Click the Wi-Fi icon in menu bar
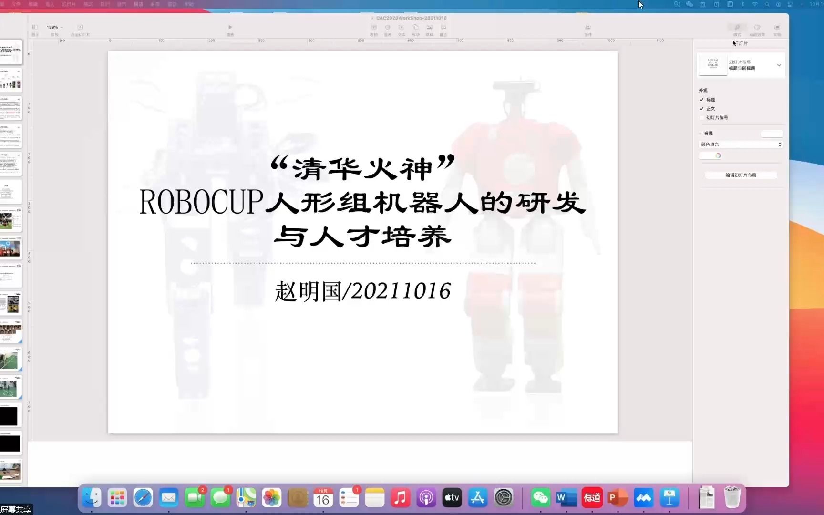The height and width of the screenshot is (515, 824). (754, 4)
